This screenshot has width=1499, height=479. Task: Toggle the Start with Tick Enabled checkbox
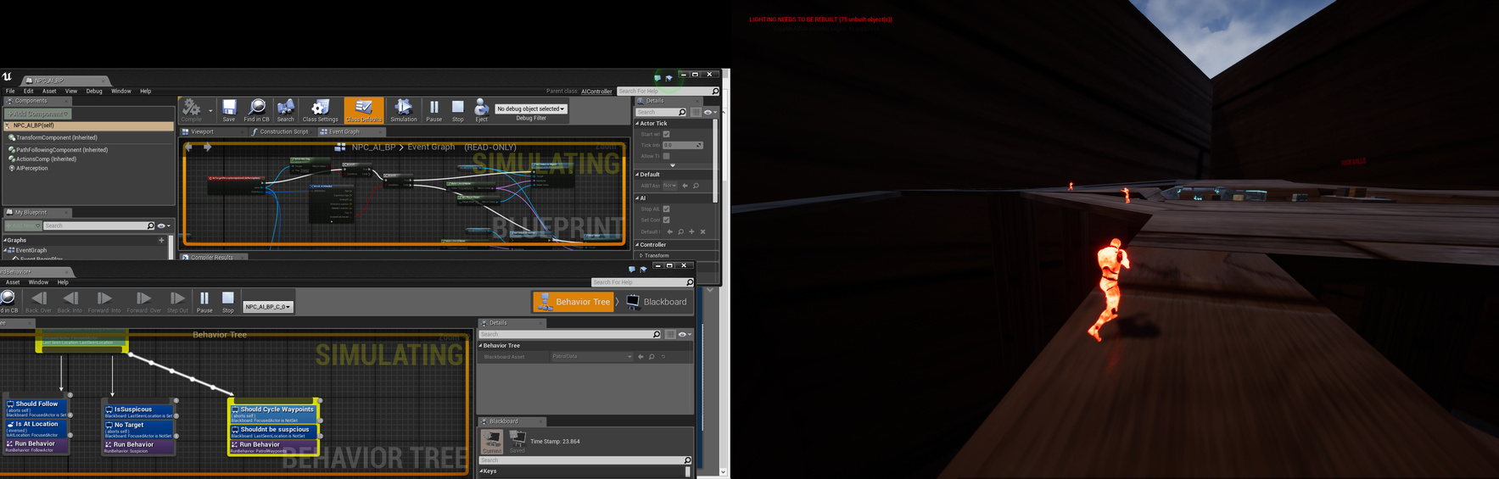point(666,134)
